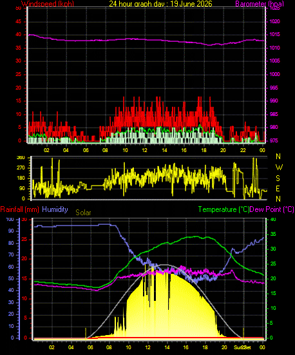Click the 1005 value on barometer axis
Screen dimensions: 295x355
coord(275,61)
